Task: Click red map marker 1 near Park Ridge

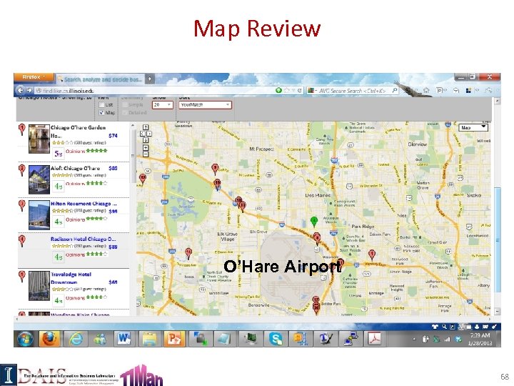Action: click(372, 254)
